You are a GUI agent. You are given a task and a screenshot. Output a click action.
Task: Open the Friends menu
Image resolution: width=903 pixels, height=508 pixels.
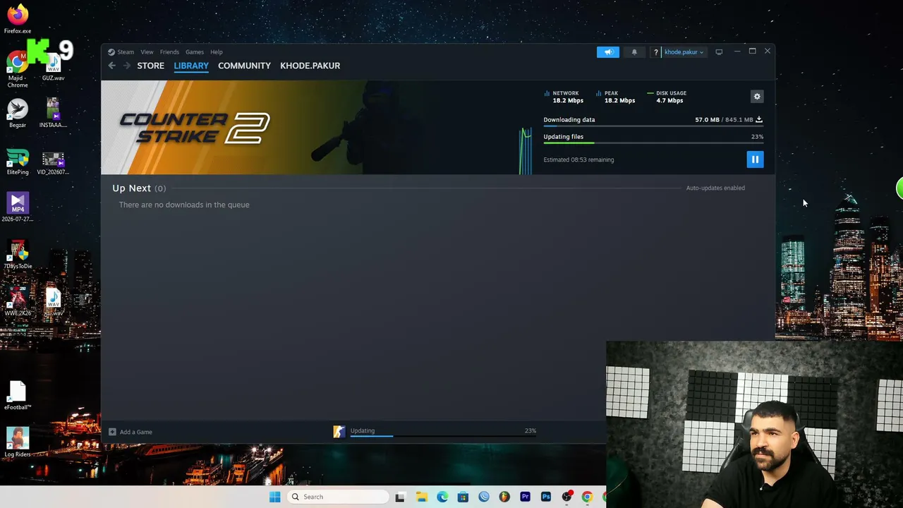[x=169, y=52]
